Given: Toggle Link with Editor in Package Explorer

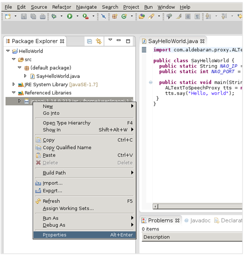Looking at the screenshot, I should 99,41.
